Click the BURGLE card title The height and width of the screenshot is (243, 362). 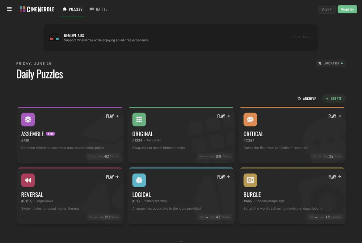point(252,195)
